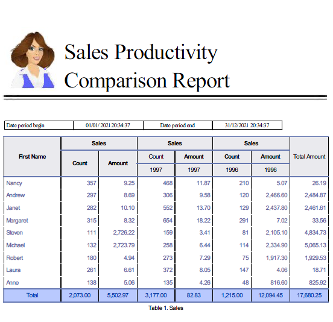Click the 1997 Count column header
This screenshot has width=333, height=322.
[x=156, y=157]
